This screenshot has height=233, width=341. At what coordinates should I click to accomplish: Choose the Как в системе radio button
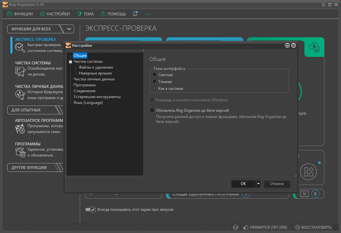click(154, 88)
